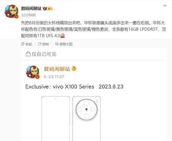Click the gold badge next to orange username
Screen dimensions: 172x141
(x=74, y=69)
